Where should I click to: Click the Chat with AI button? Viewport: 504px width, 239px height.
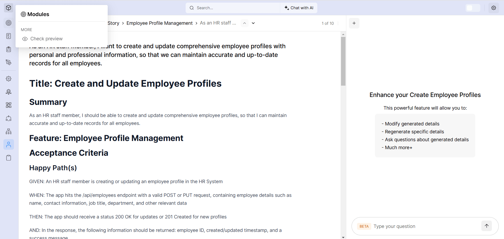(299, 8)
